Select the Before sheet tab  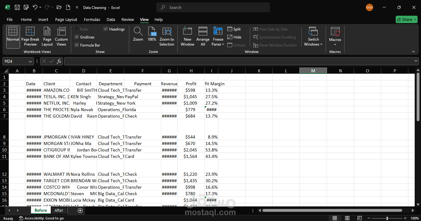click(x=41, y=211)
